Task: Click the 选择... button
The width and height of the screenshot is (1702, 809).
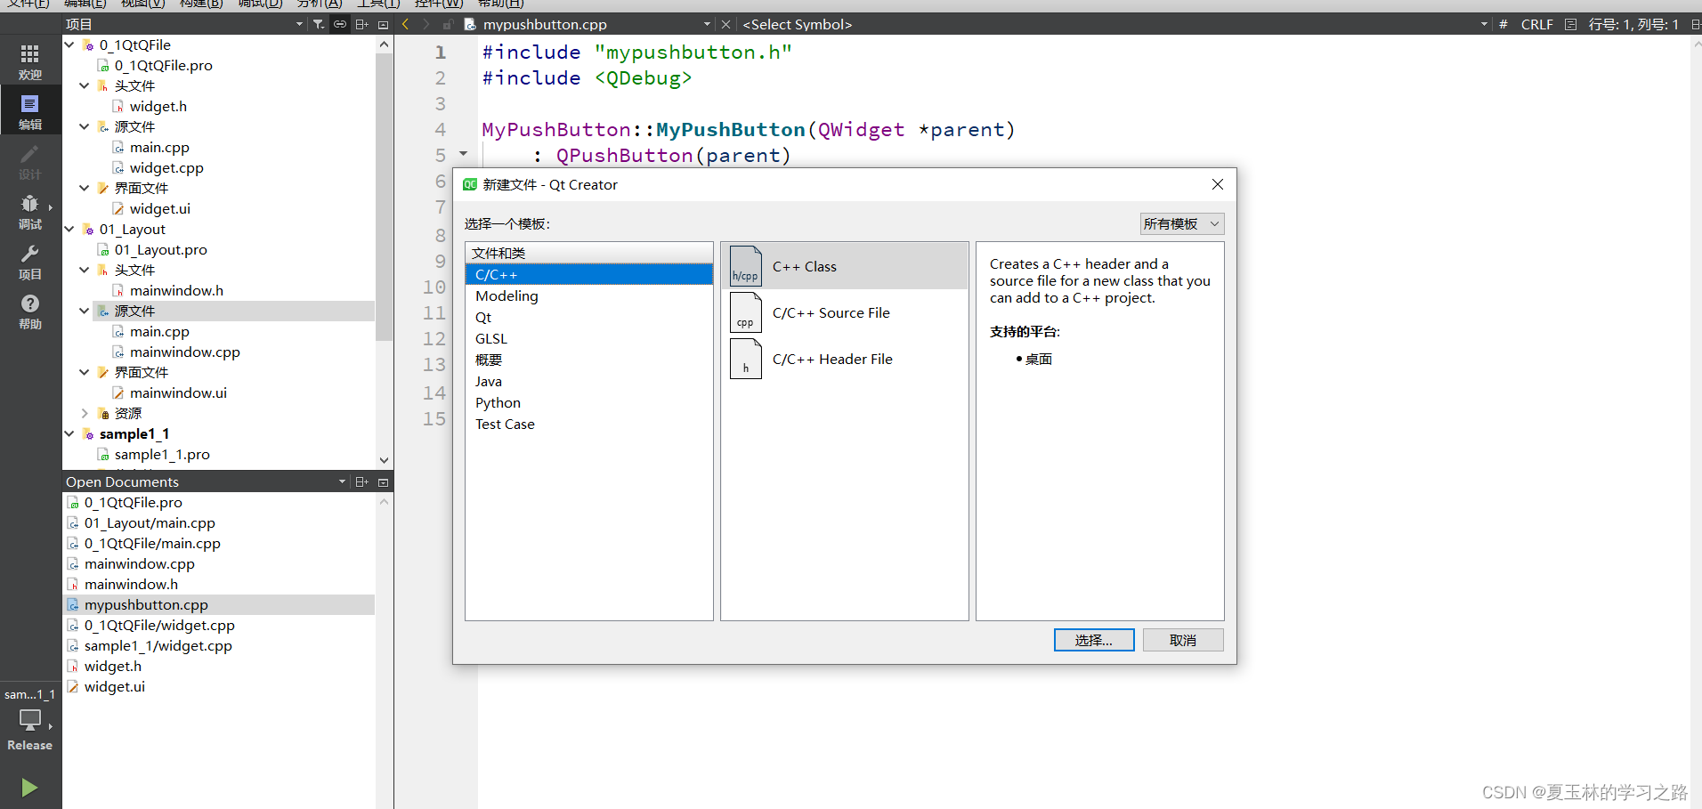Action: 1094,640
